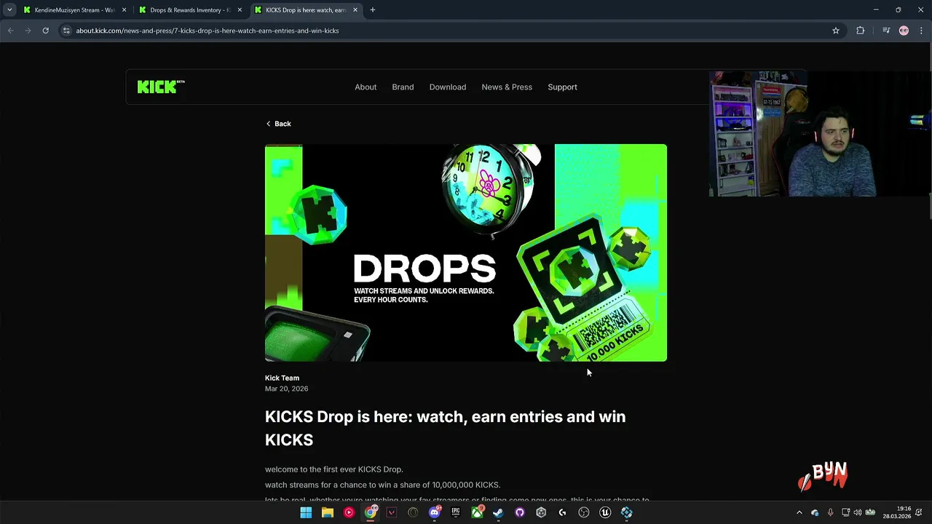Go back using the Back link

point(278,124)
